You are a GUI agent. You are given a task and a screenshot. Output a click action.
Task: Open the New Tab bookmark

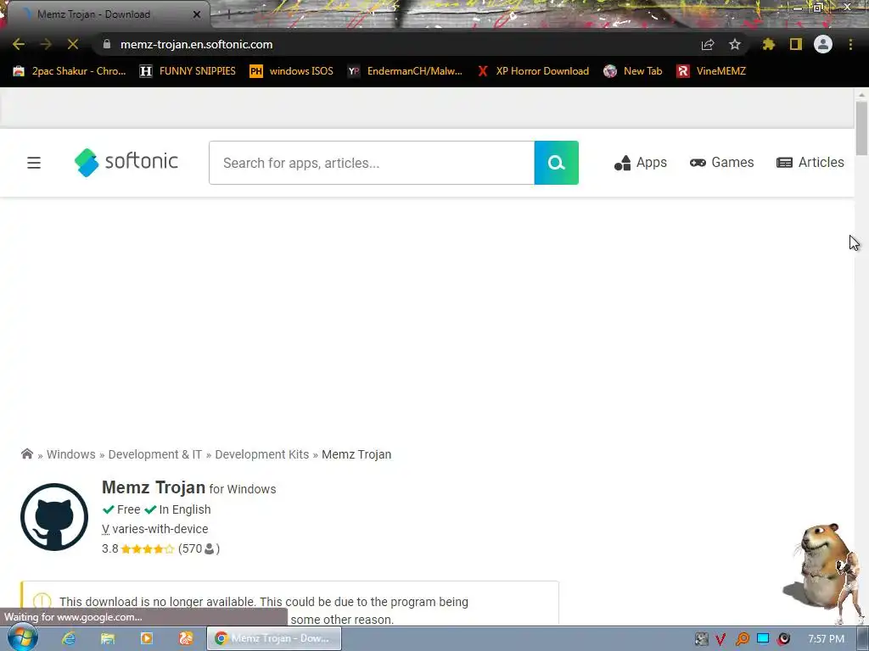pyautogui.click(x=633, y=71)
